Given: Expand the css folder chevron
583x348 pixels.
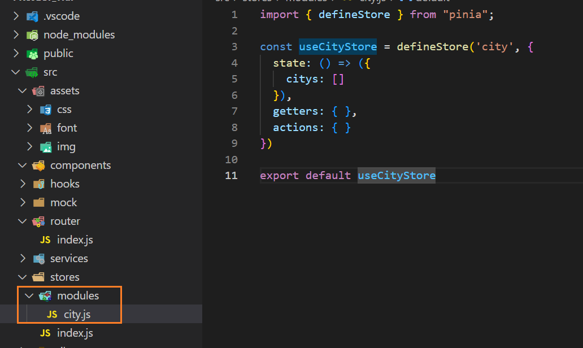Looking at the screenshot, I should coord(30,109).
